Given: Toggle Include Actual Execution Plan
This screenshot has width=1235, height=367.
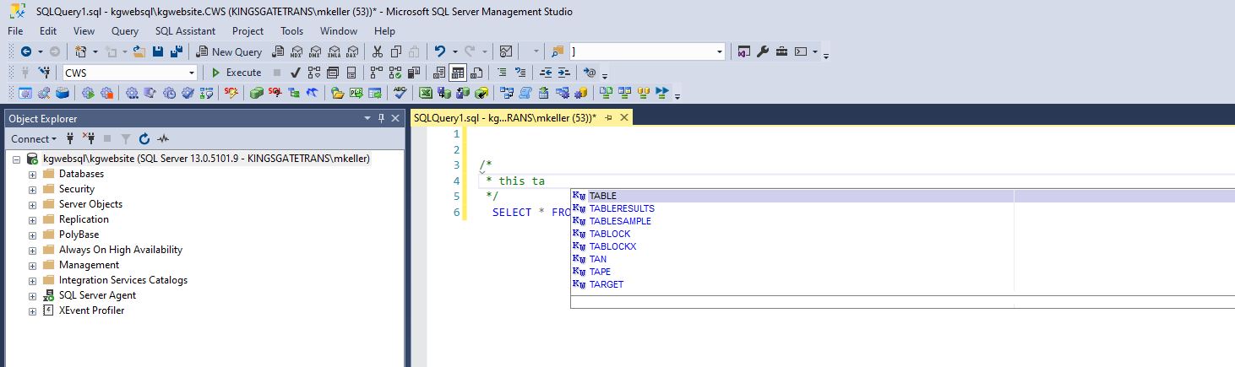Looking at the screenshot, I should tap(376, 73).
